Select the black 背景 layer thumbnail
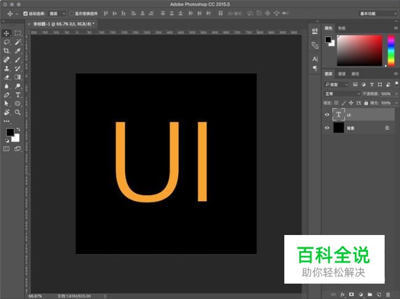The height and width of the screenshot is (299, 400). tap(338, 128)
